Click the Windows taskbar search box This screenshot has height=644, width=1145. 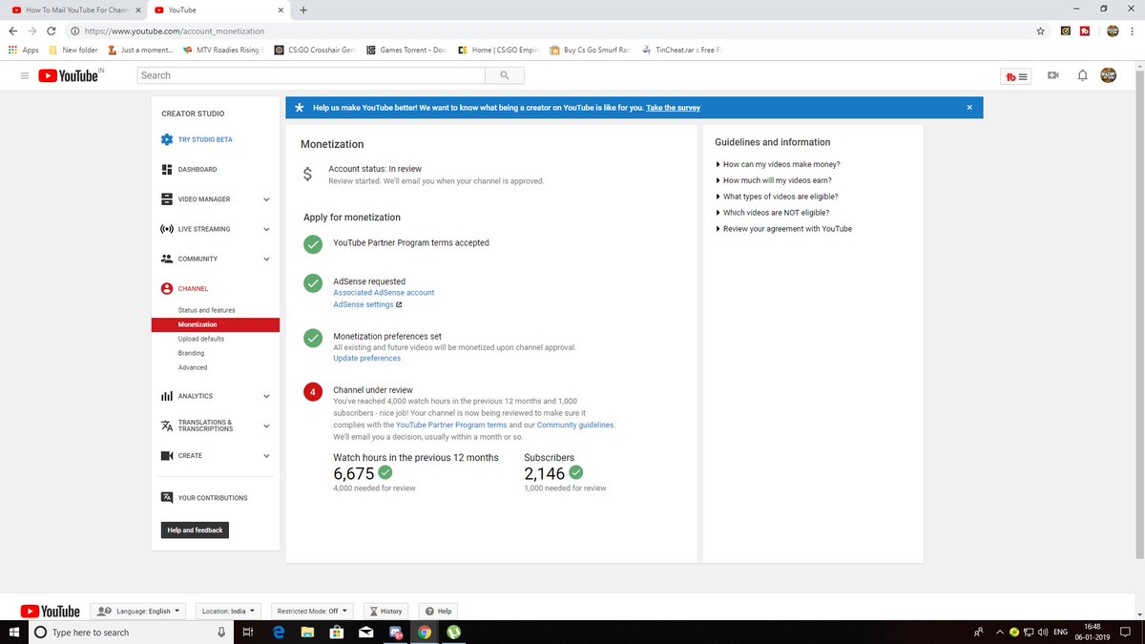click(131, 632)
